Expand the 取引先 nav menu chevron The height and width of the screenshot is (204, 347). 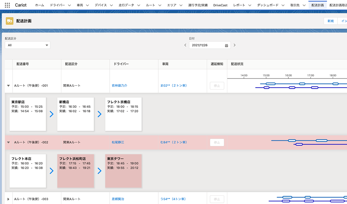(304, 5)
